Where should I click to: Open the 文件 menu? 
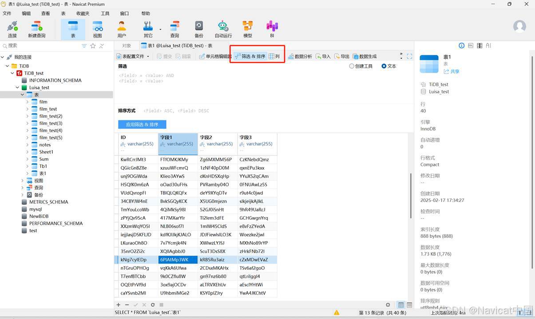(7, 13)
